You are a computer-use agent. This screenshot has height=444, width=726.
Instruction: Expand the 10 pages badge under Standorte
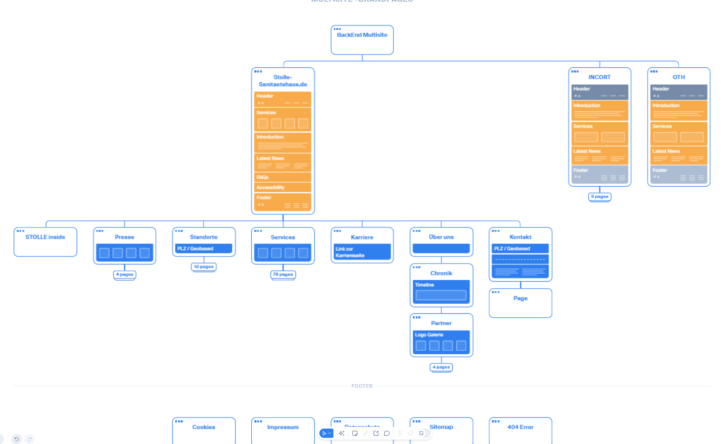[204, 267]
